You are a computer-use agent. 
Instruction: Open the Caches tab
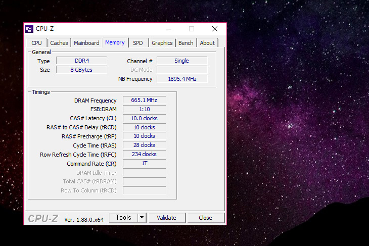click(x=59, y=43)
